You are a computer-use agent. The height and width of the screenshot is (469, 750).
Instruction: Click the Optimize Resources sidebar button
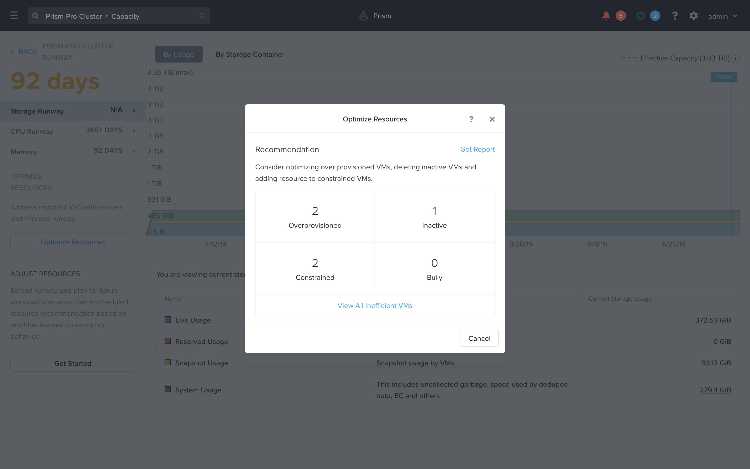73,242
